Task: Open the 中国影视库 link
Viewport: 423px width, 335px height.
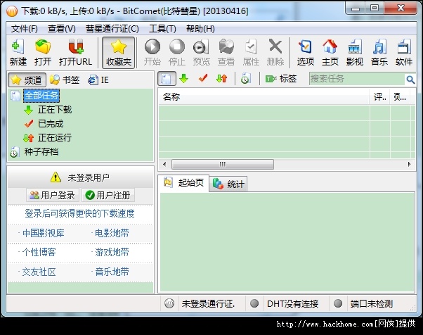Action: pyautogui.click(x=43, y=233)
